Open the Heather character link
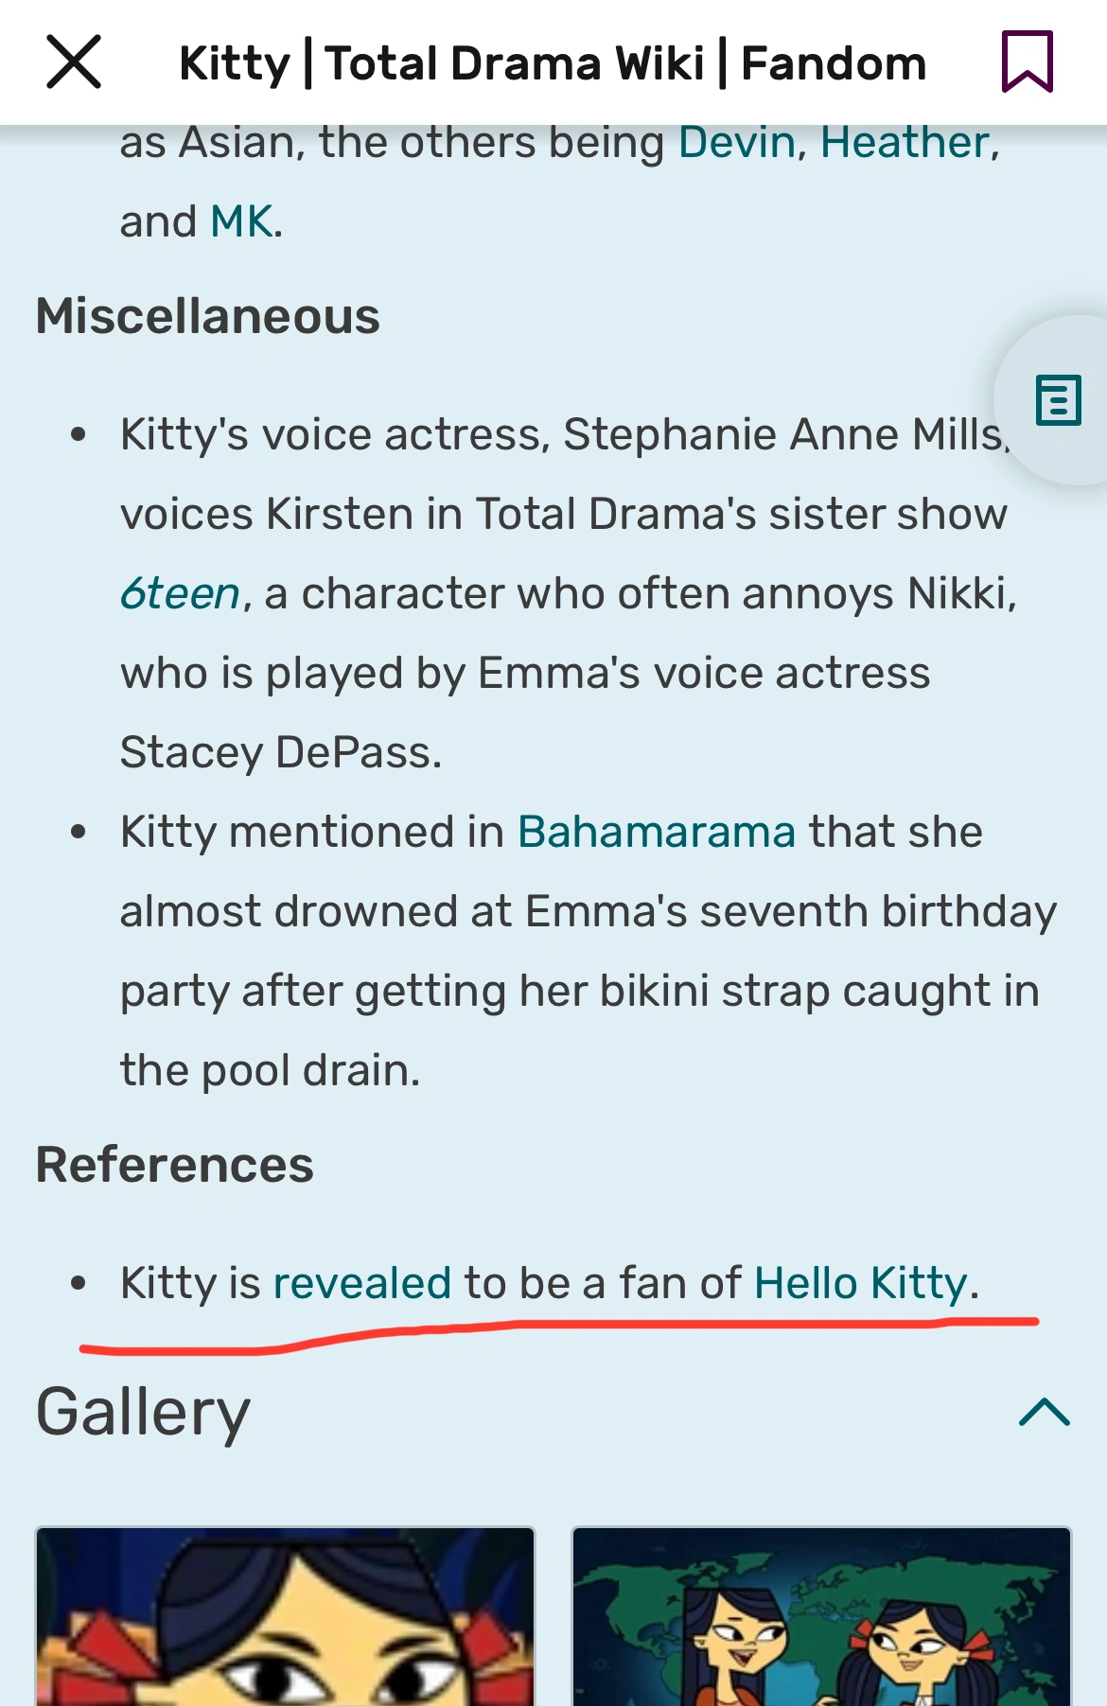Screen dimensions: 1107x1706 [905, 143]
